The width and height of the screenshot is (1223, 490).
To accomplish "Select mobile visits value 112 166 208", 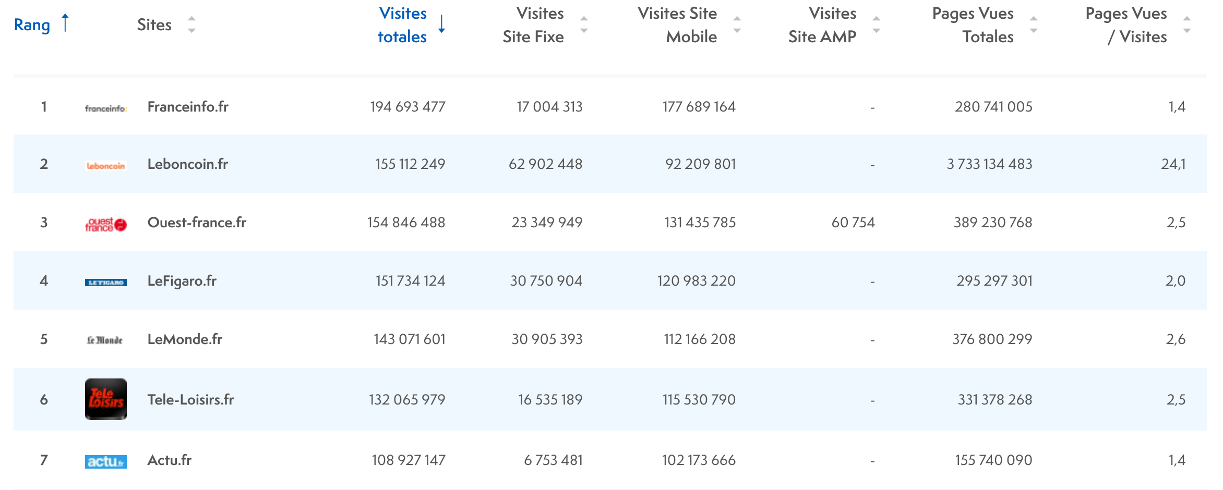I will pos(700,339).
